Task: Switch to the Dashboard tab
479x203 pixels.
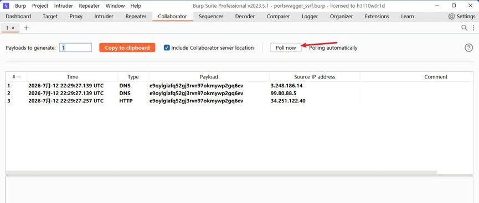Action: tap(18, 17)
